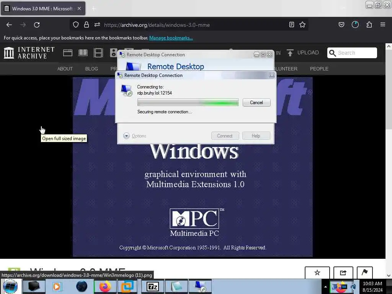Open Manage bookmarks link
392x294 pixels.
click(171, 38)
